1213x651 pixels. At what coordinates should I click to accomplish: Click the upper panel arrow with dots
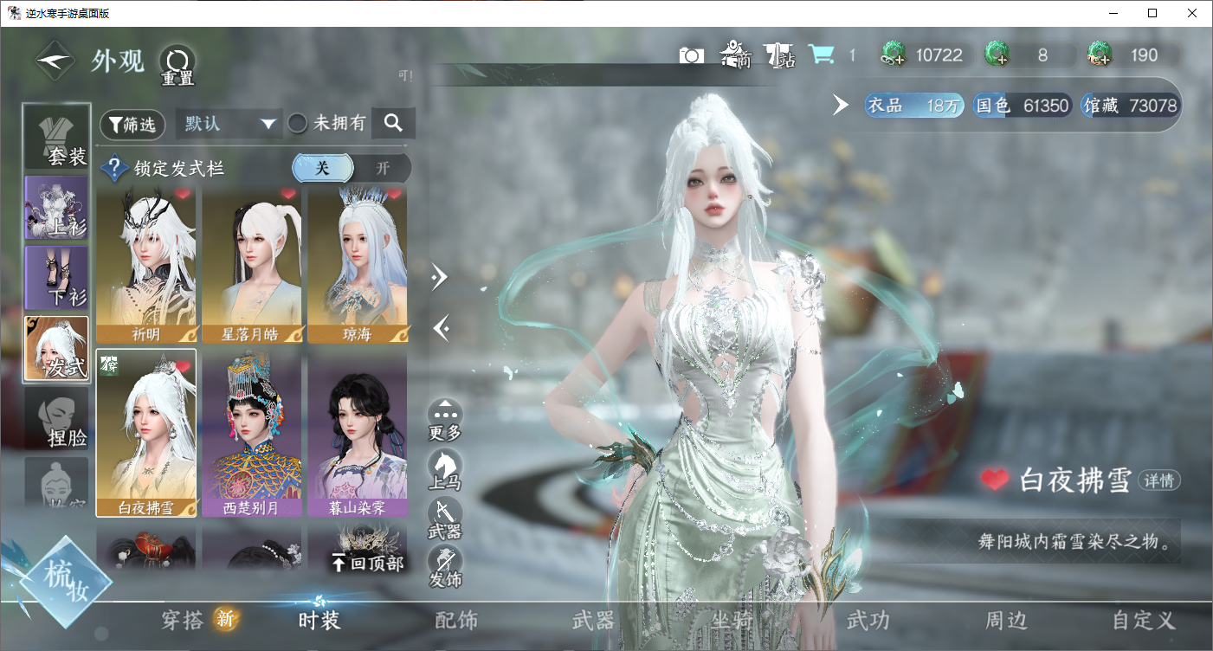(x=440, y=277)
